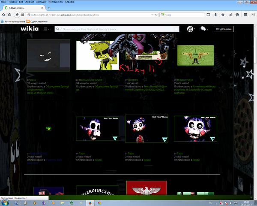Open the clock showing 17:37

246,203
